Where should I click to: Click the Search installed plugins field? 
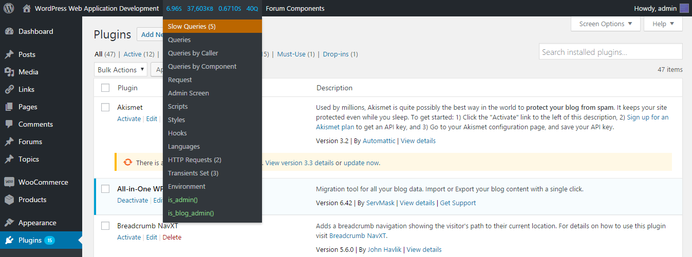coord(611,52)
